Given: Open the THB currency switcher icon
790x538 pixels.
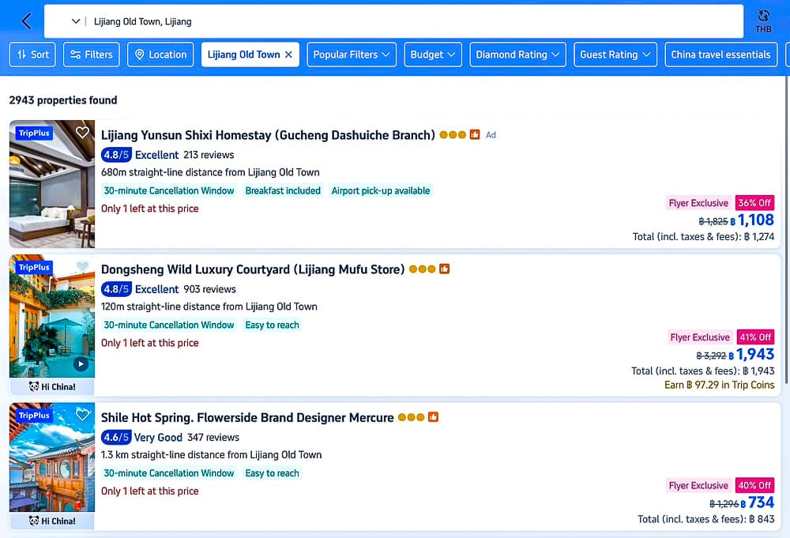Looking at the screenshot, I should pyautogui.click(x=763, y=21).
